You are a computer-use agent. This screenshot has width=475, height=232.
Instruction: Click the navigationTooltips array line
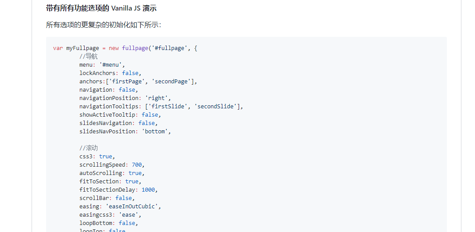point(161,107)
